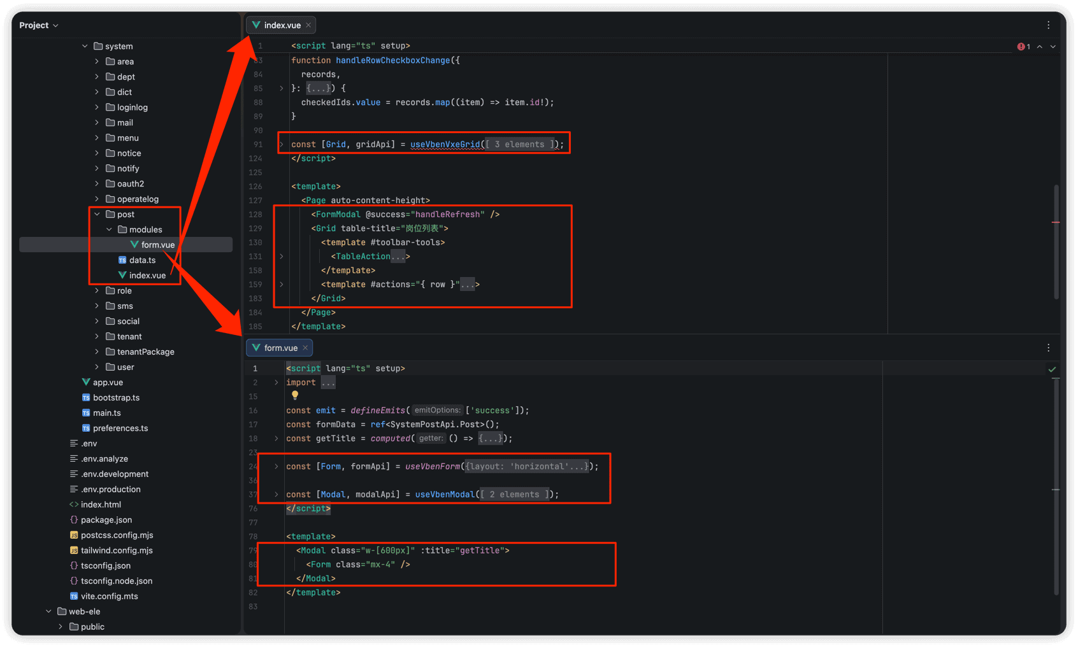The image size is (1078, 647).
Task: Open tsconfig.json file icon
Action: 74,565
